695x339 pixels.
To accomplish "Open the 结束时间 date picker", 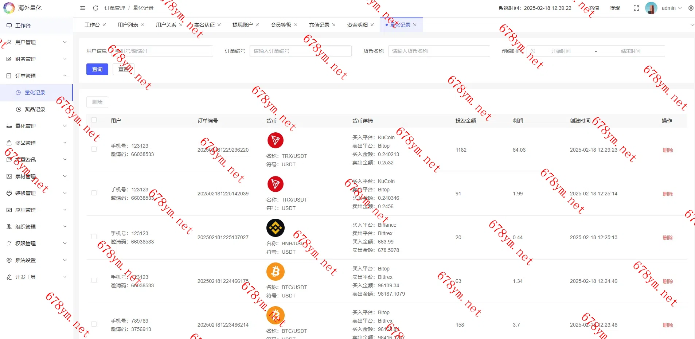I will click(630, 51).
